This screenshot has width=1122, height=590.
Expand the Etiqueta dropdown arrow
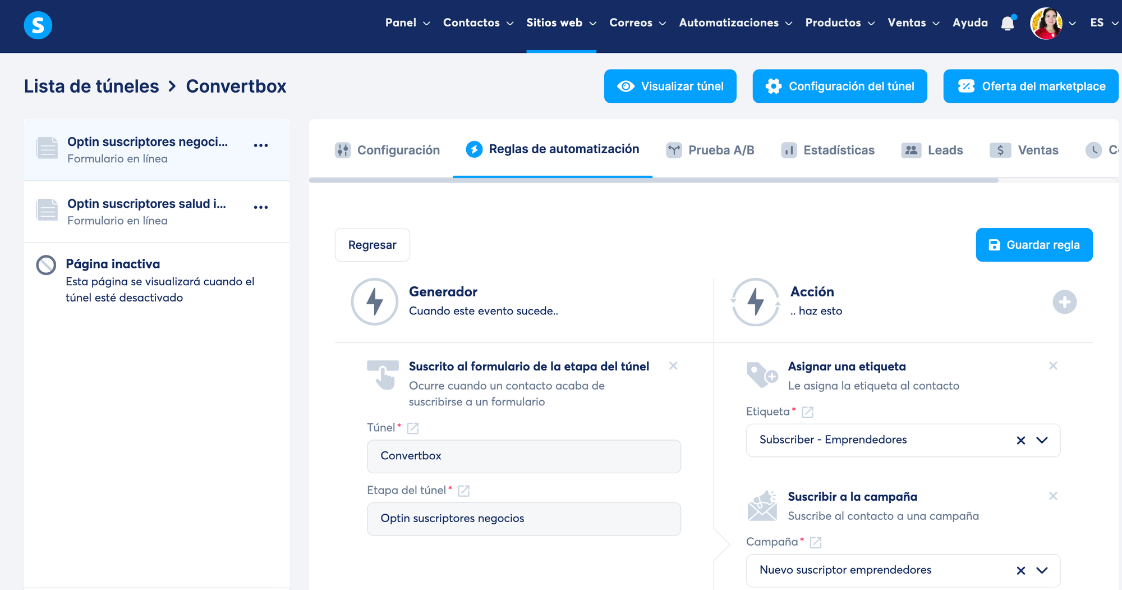coord(1042,440)
